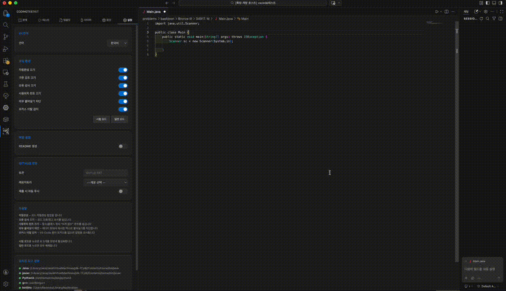Open the Explorer view in activity bar
This screenshot has height=291, width=506.
point(6,13)
